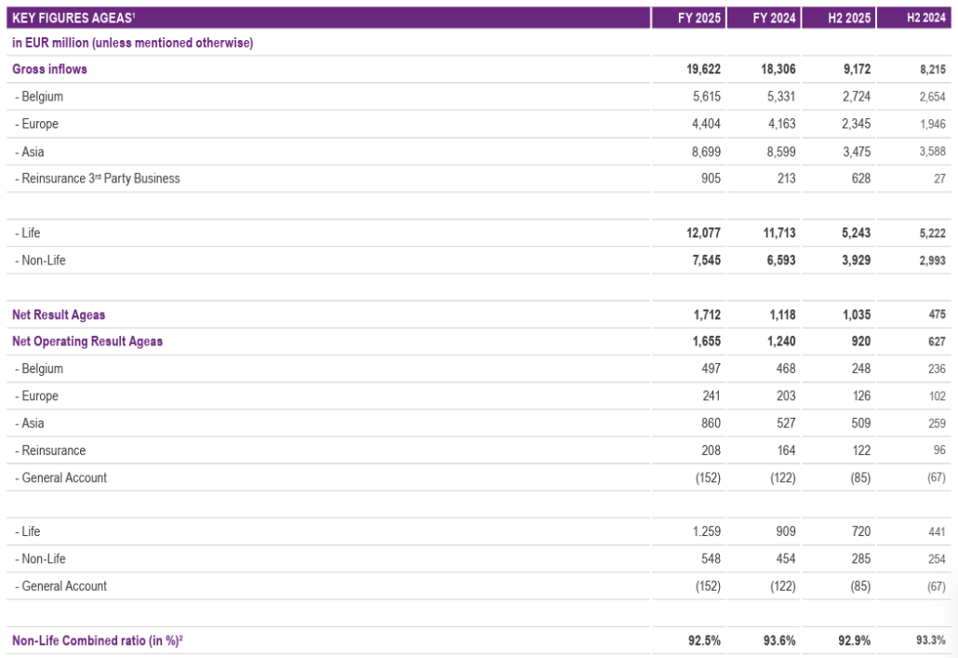Click Life inflows value 12,077
The height and width of the screenshot is (658, 958).
coord(703,233)
